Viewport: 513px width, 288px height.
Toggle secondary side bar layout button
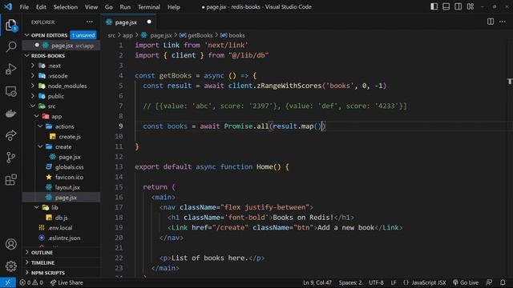[458, 6]
